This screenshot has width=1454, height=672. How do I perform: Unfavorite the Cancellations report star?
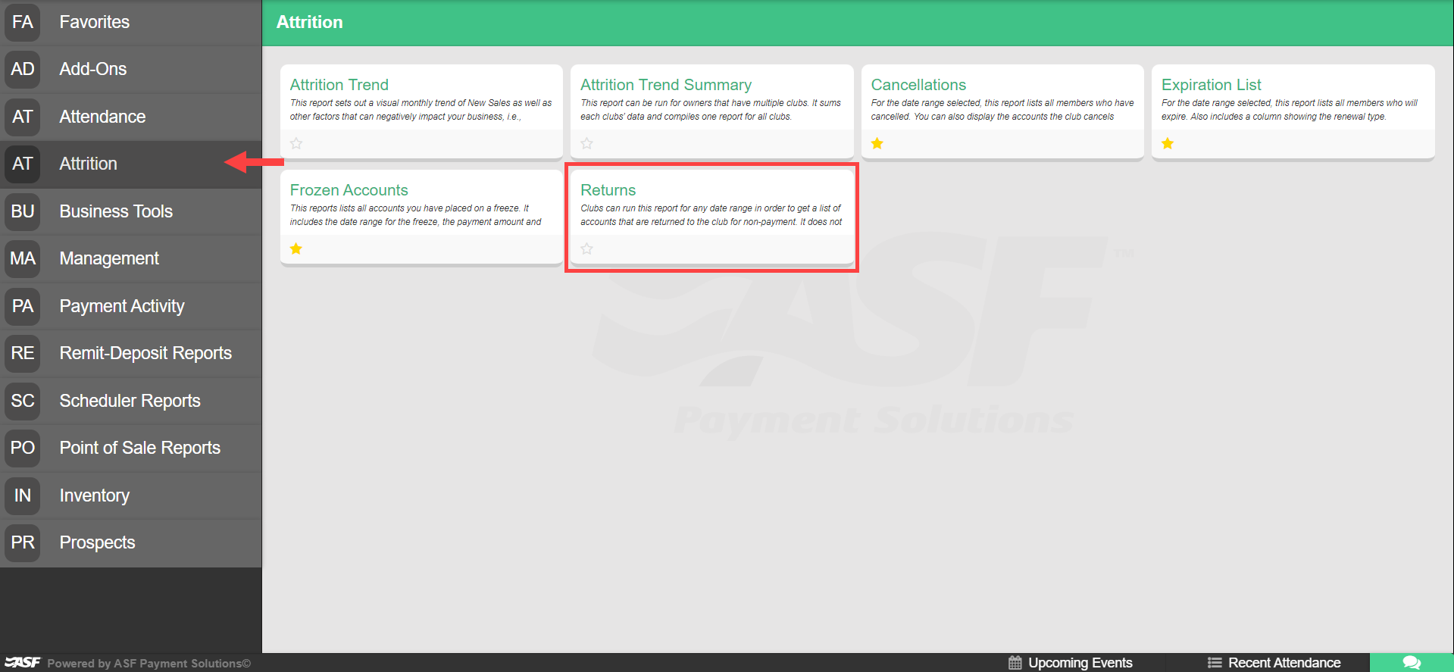[877, 143]
